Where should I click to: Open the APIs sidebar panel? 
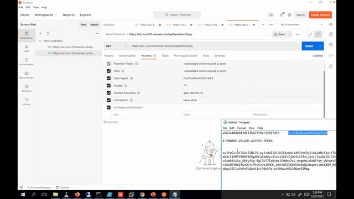point(27,49)
